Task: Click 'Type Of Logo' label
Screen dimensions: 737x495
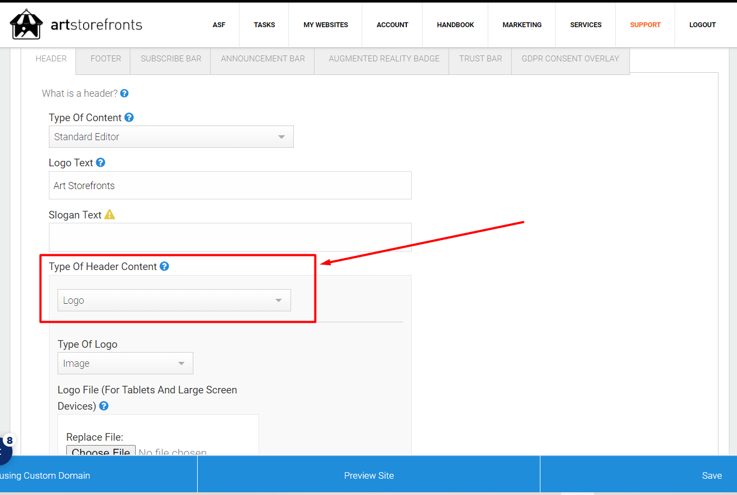Action: (87, 344)
